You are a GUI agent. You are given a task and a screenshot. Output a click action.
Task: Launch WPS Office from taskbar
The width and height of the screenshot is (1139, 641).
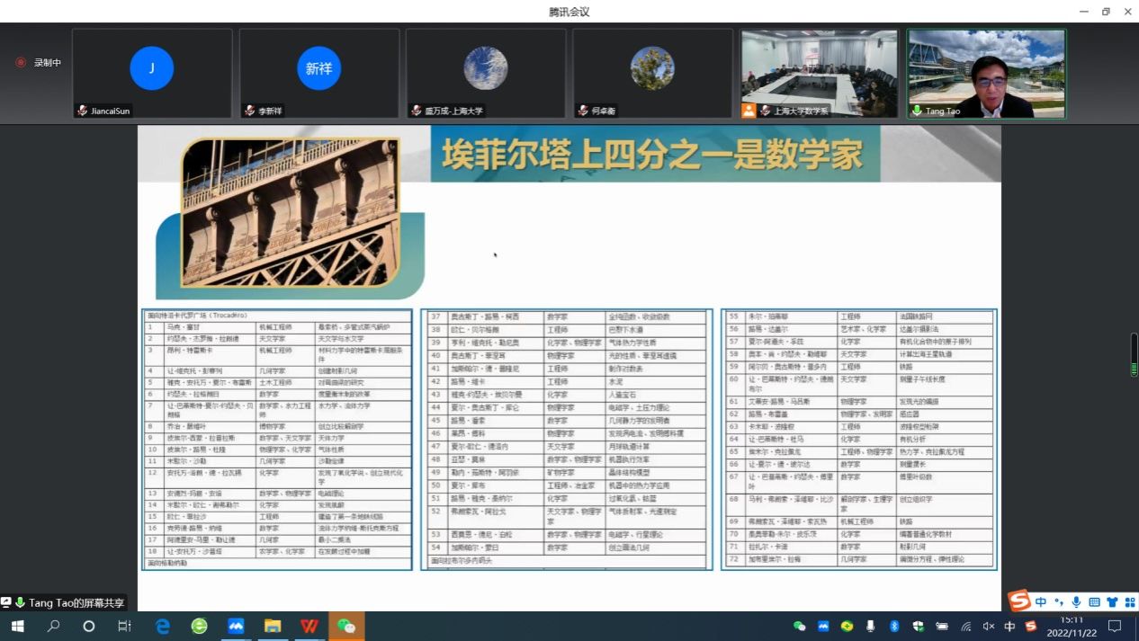(x=309, y=626)
